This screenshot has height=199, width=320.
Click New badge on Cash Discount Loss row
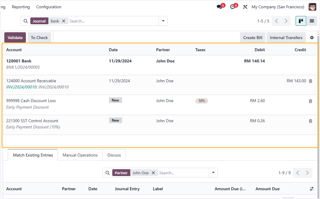[x=115, y=100]
